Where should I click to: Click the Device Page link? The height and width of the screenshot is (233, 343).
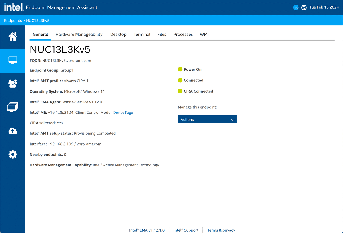(123, 113)
